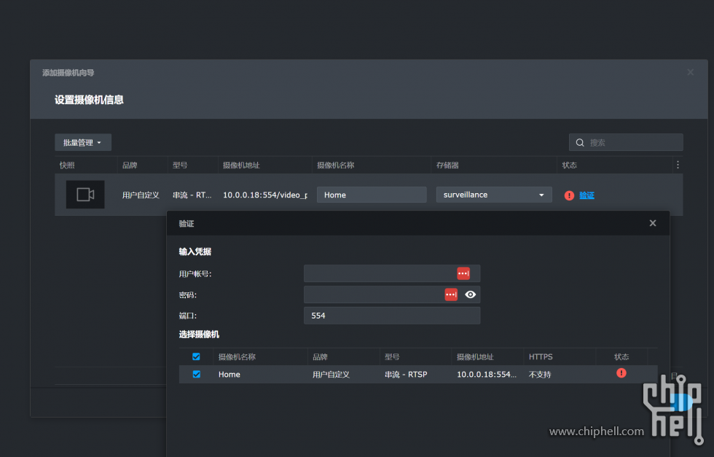Click the main table 品牌 column header
714x457 pixels.
point(130,165)
